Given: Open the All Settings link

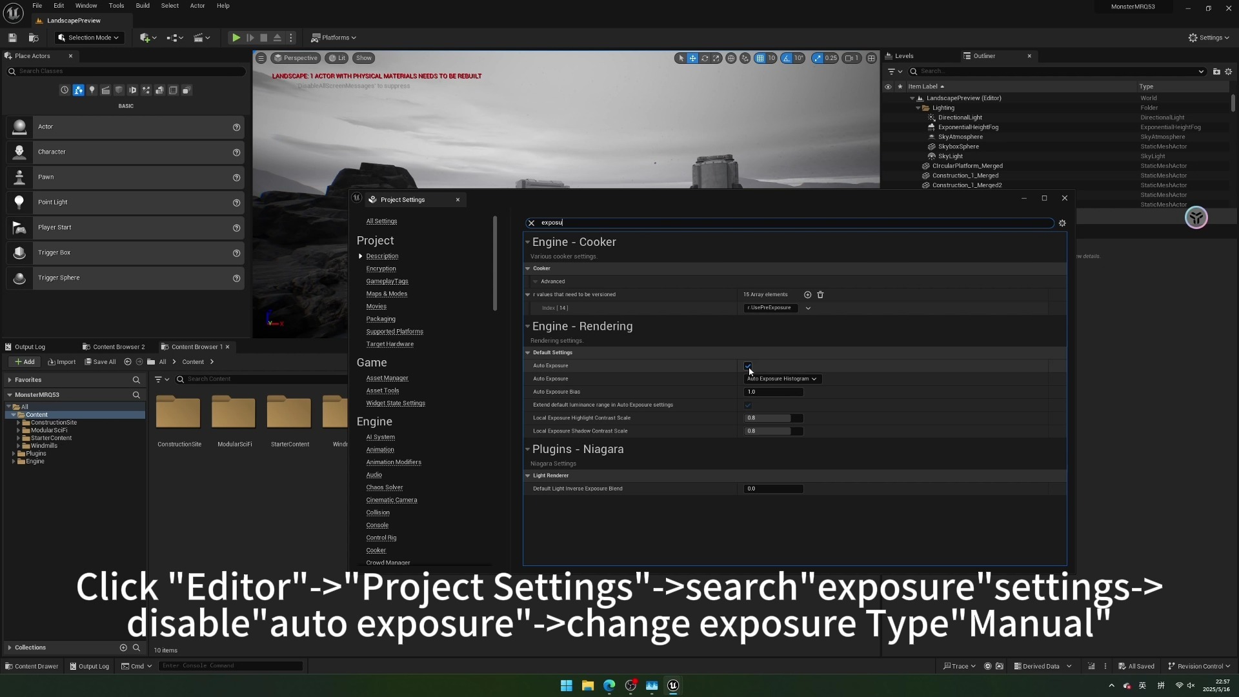Looking at the screenshot, I should (381, 221).
